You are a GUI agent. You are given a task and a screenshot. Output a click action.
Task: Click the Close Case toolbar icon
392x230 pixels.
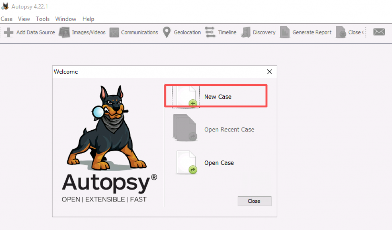[x=341, y=32]
